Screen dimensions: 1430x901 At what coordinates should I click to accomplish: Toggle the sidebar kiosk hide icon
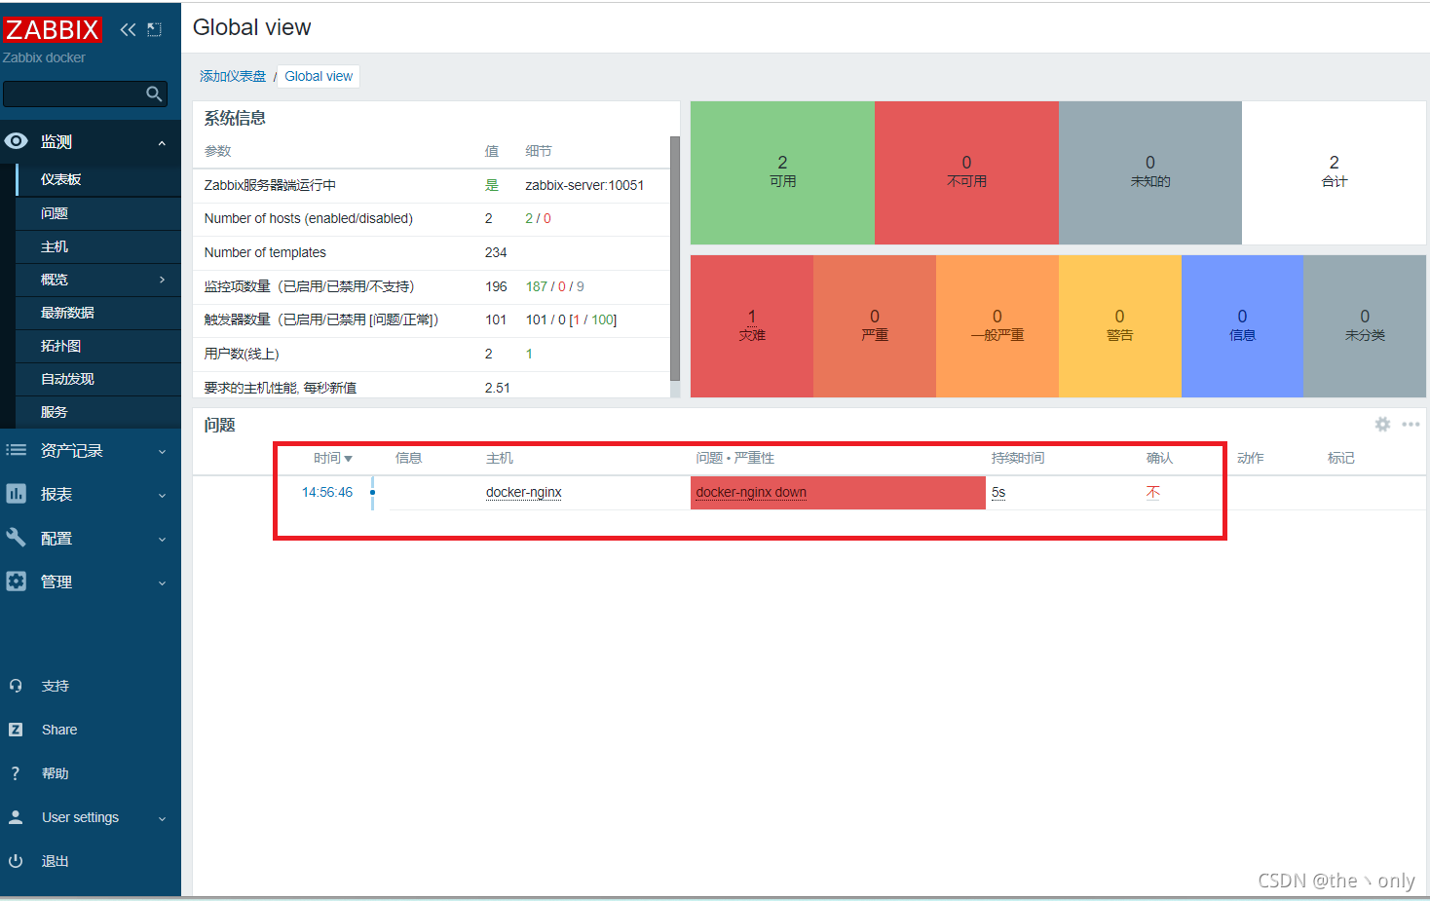154,29
